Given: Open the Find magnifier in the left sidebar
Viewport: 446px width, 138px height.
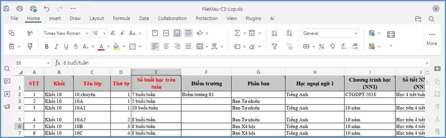Looking at the screenshot, I should coord(7,69).
